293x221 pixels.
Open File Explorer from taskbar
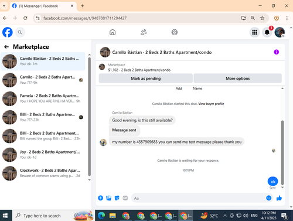click(x=113, y=216)
